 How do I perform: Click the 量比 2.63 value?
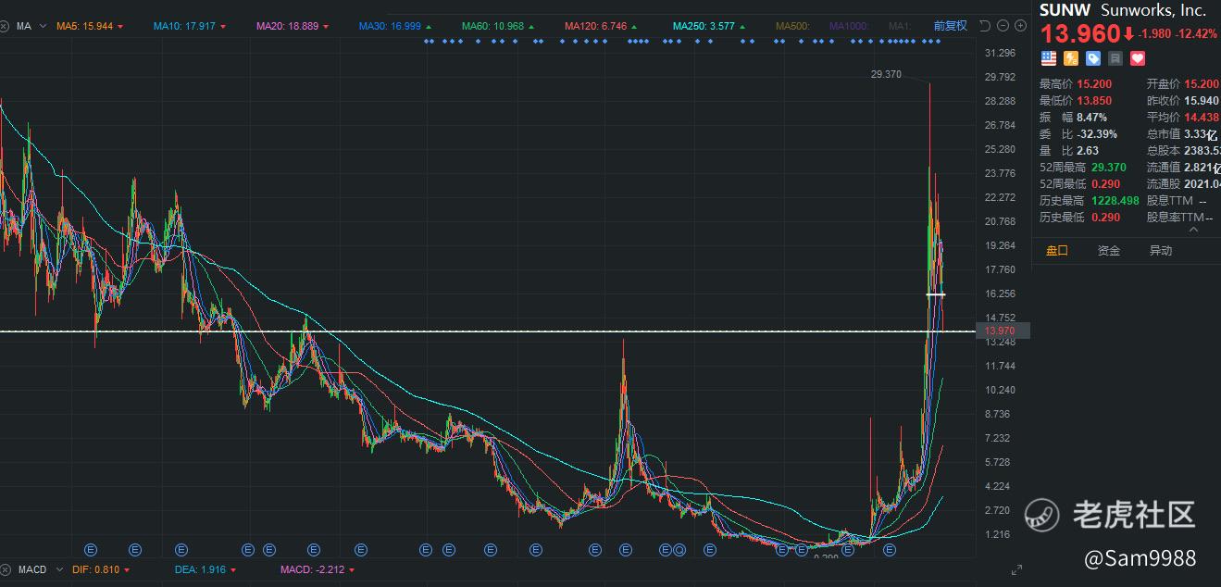tap(1088, 150)
